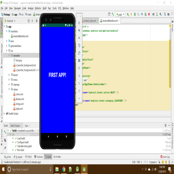This screenshot has height=174, width=174.
Task: Open Project panel settings gear
Action: click(x=37, y=21)
